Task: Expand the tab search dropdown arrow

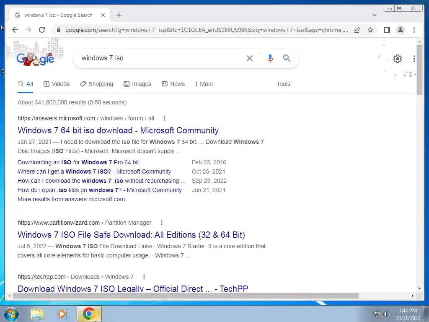Action: point(374,15)
